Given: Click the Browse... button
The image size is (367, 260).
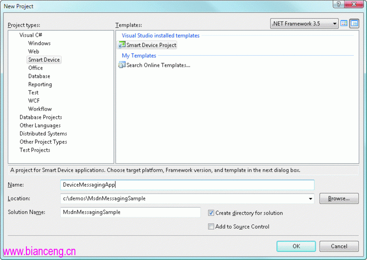Looking at the screenshot, I should [x=339, y=198].
